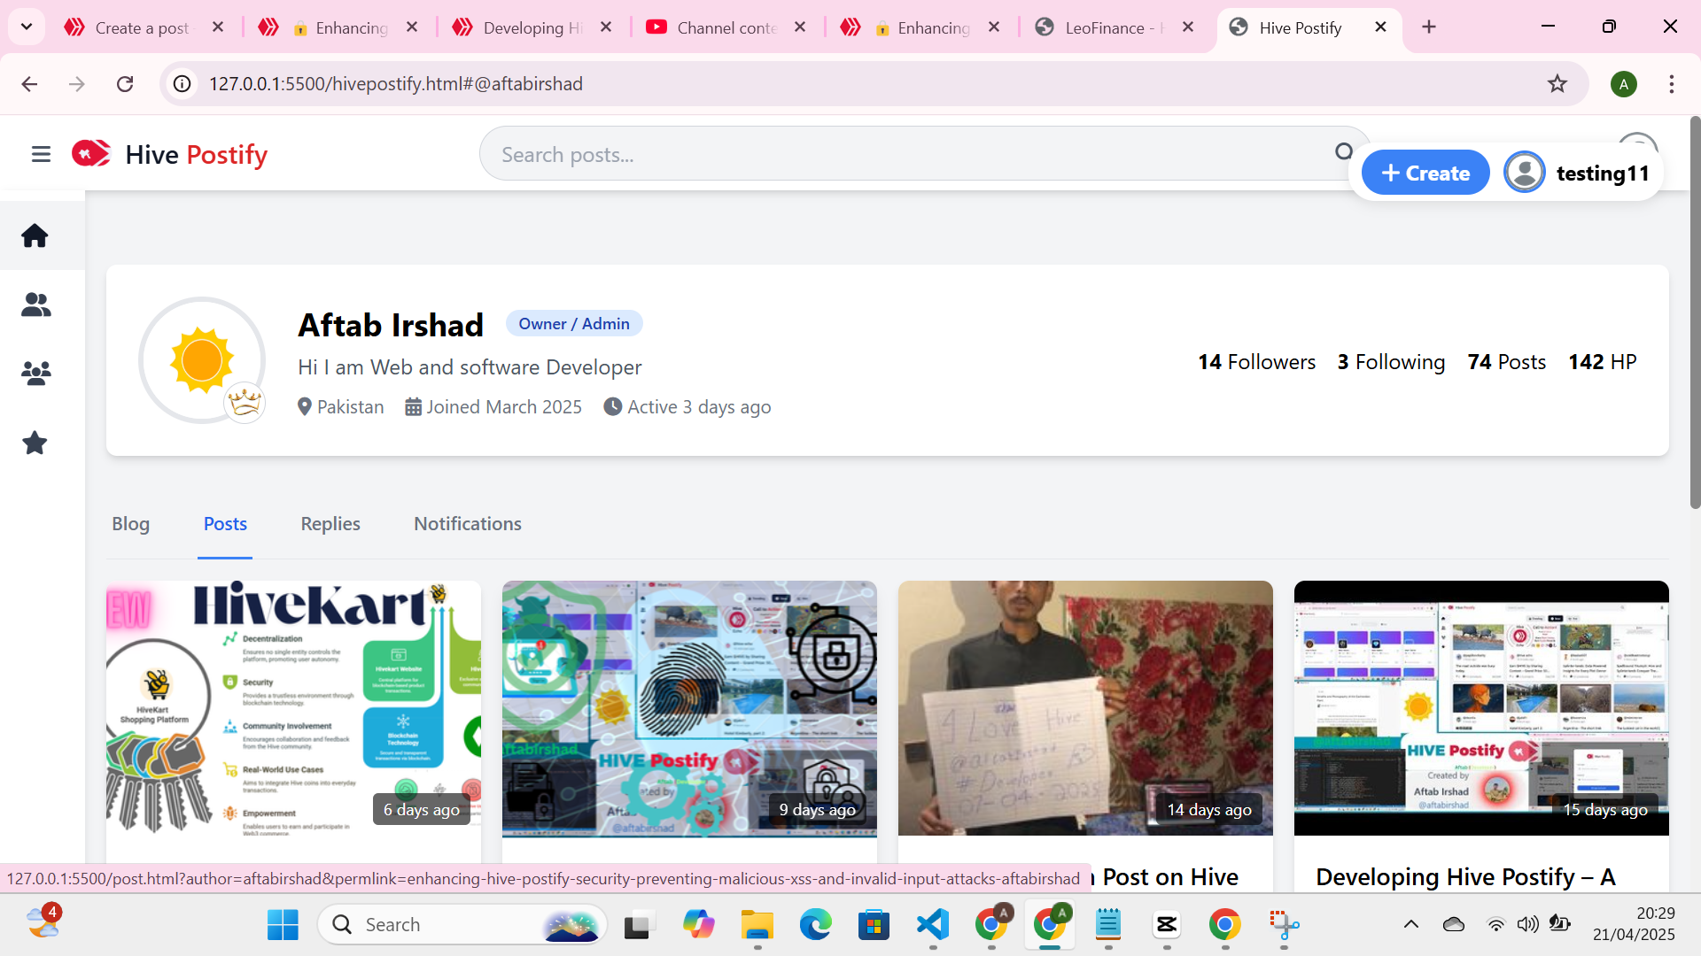Open Chrome three-dot menu
The image size is (1701, 956).
tap(1671, 84)
